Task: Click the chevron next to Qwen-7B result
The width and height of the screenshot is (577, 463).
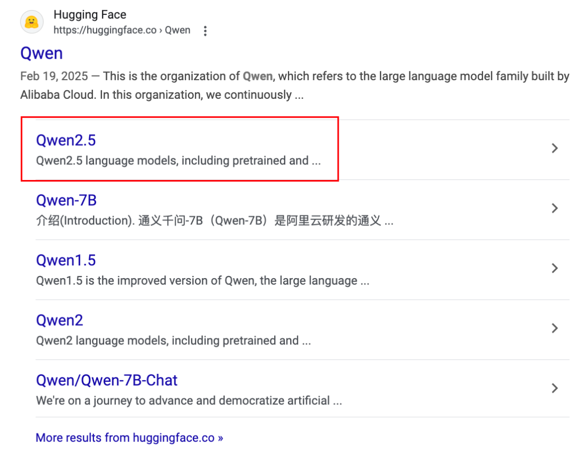Action: [554, 208]
